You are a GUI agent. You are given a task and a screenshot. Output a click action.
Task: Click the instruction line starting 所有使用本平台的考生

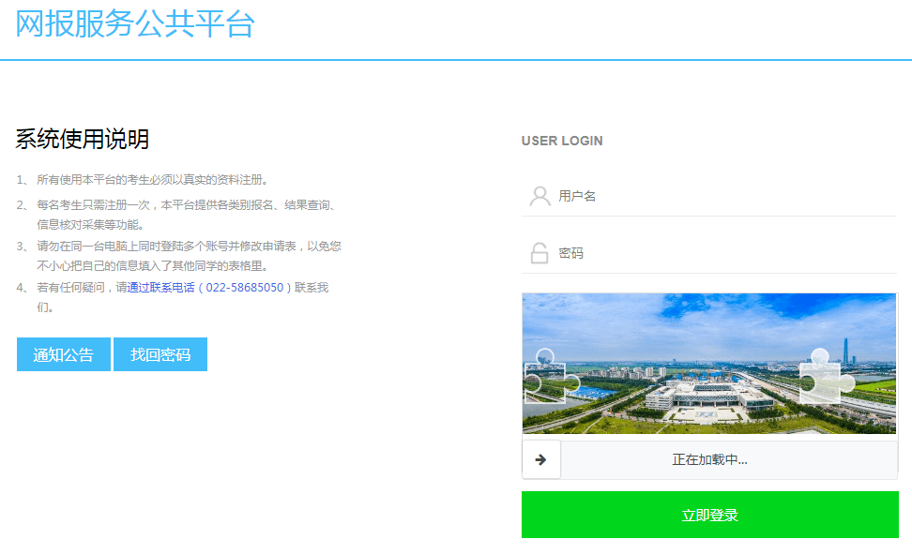pyautogui.click(x=152, y=180)
